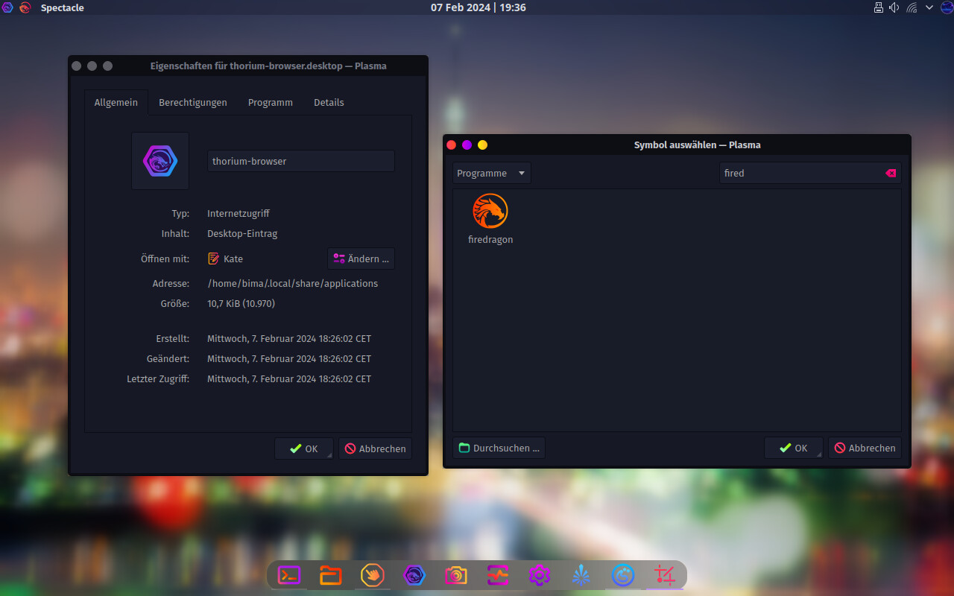Click Abbrechen in the 'Symbol auswählen' dialog
Image resolution: width=954 pixels, height=596 pixels.
point(865,448)
